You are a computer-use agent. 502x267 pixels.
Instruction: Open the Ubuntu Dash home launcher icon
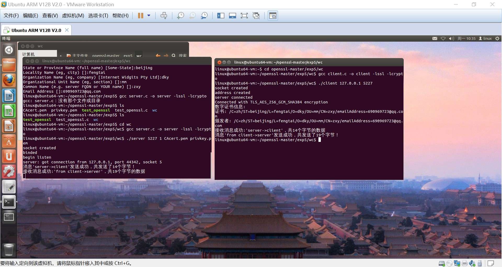(x=9, y=50)
